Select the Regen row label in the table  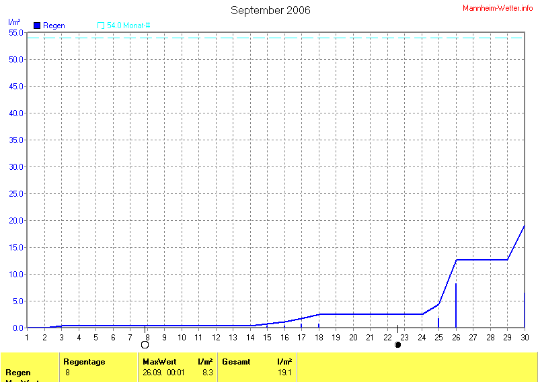(x=18, y=373)
